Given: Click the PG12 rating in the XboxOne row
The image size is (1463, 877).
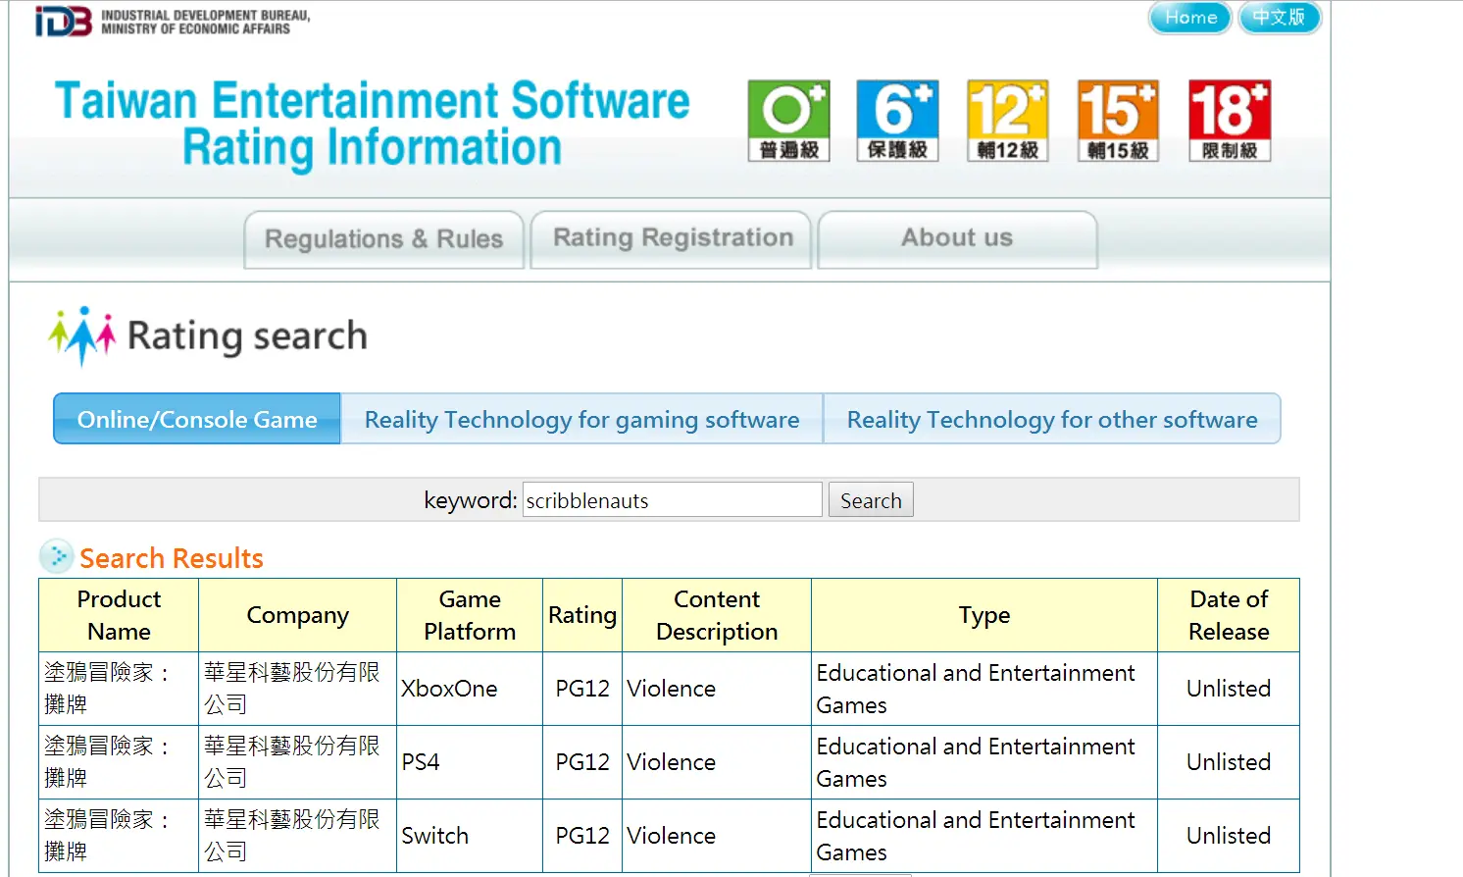Looking at the screenshot, I should (582, 689).
